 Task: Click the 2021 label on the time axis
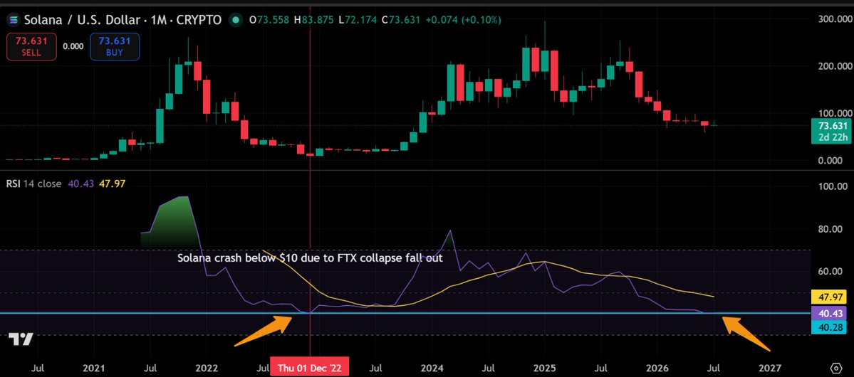tap(95, 368)
